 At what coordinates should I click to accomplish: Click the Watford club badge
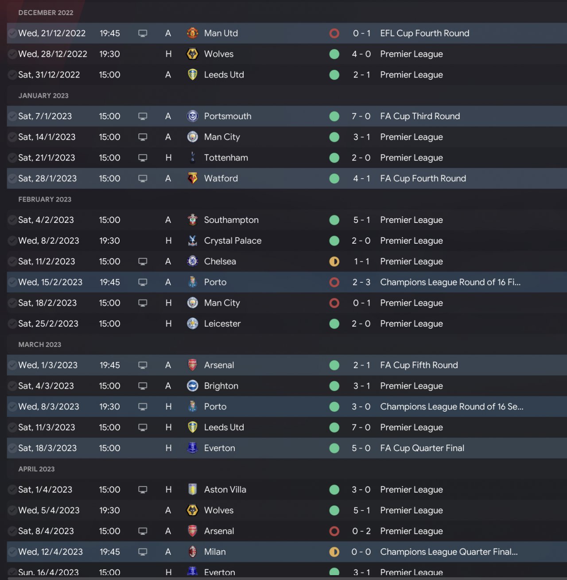click(192, 179)
